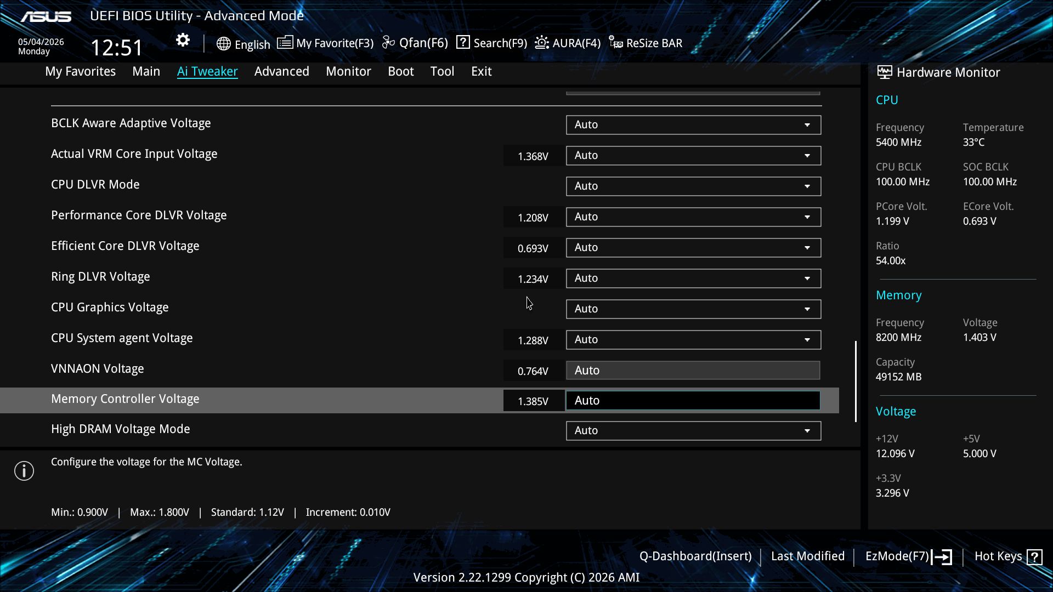Image resolution: width=1053 pixels, height=592 pixels.
Task: Go to the Boot tab
Action: (x=401, y=71)
